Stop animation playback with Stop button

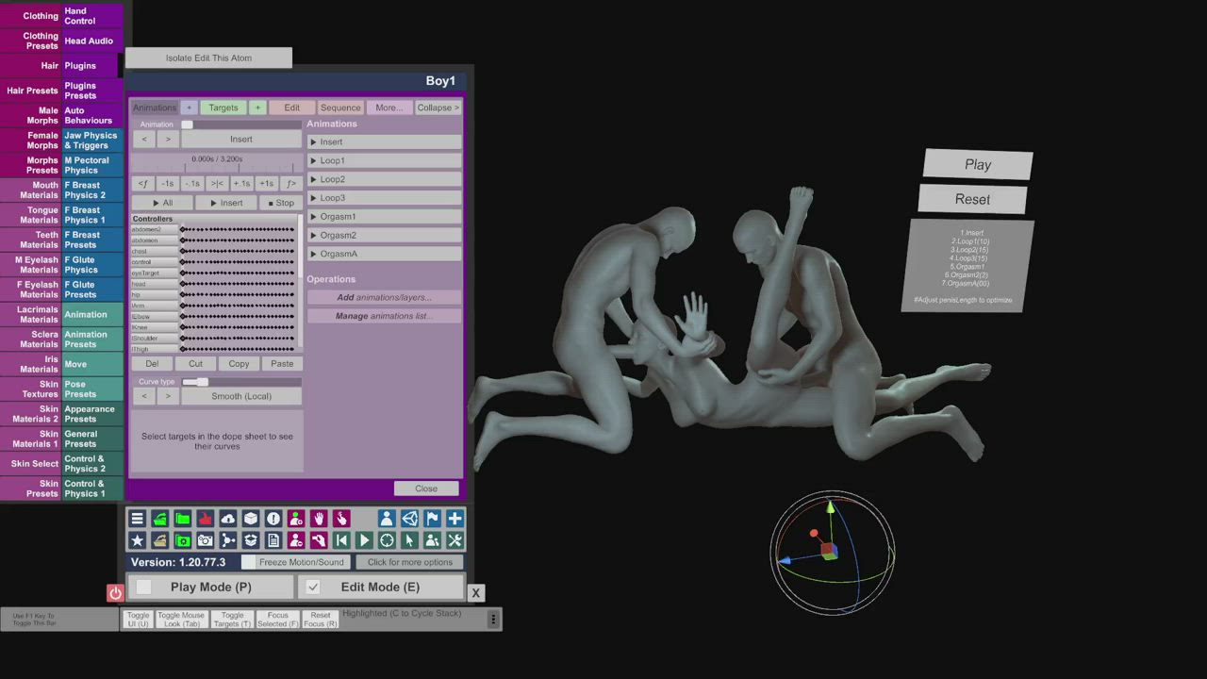[281, 203]
